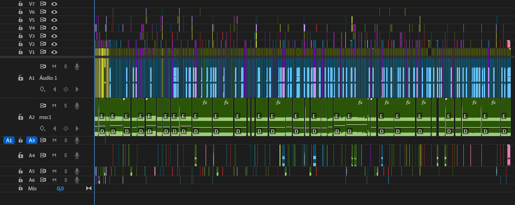Image resolution: width=515 pixels, height=205 pixels.
Task: Lock audio track A1 Áudio 1
Action: click(20, 78)
